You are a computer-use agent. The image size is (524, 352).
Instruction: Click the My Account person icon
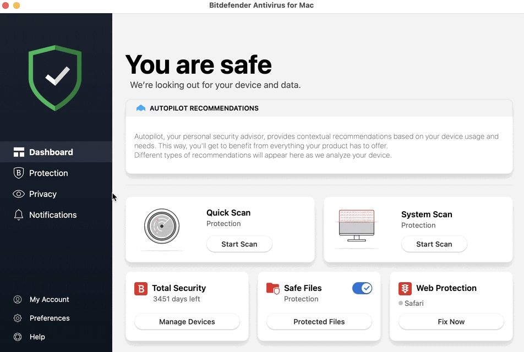18,300
